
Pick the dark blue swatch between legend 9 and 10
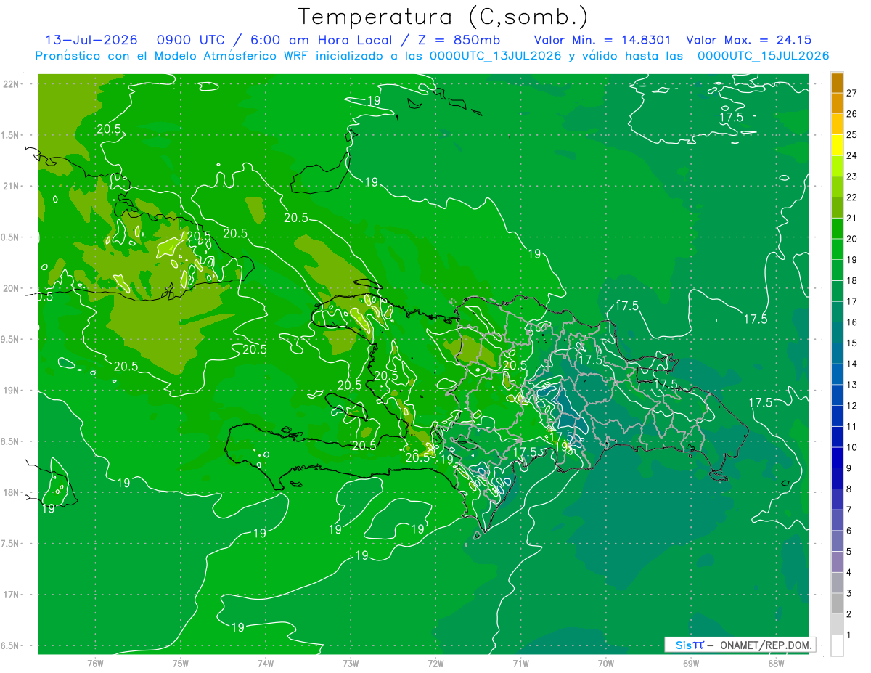click(837, 457)
